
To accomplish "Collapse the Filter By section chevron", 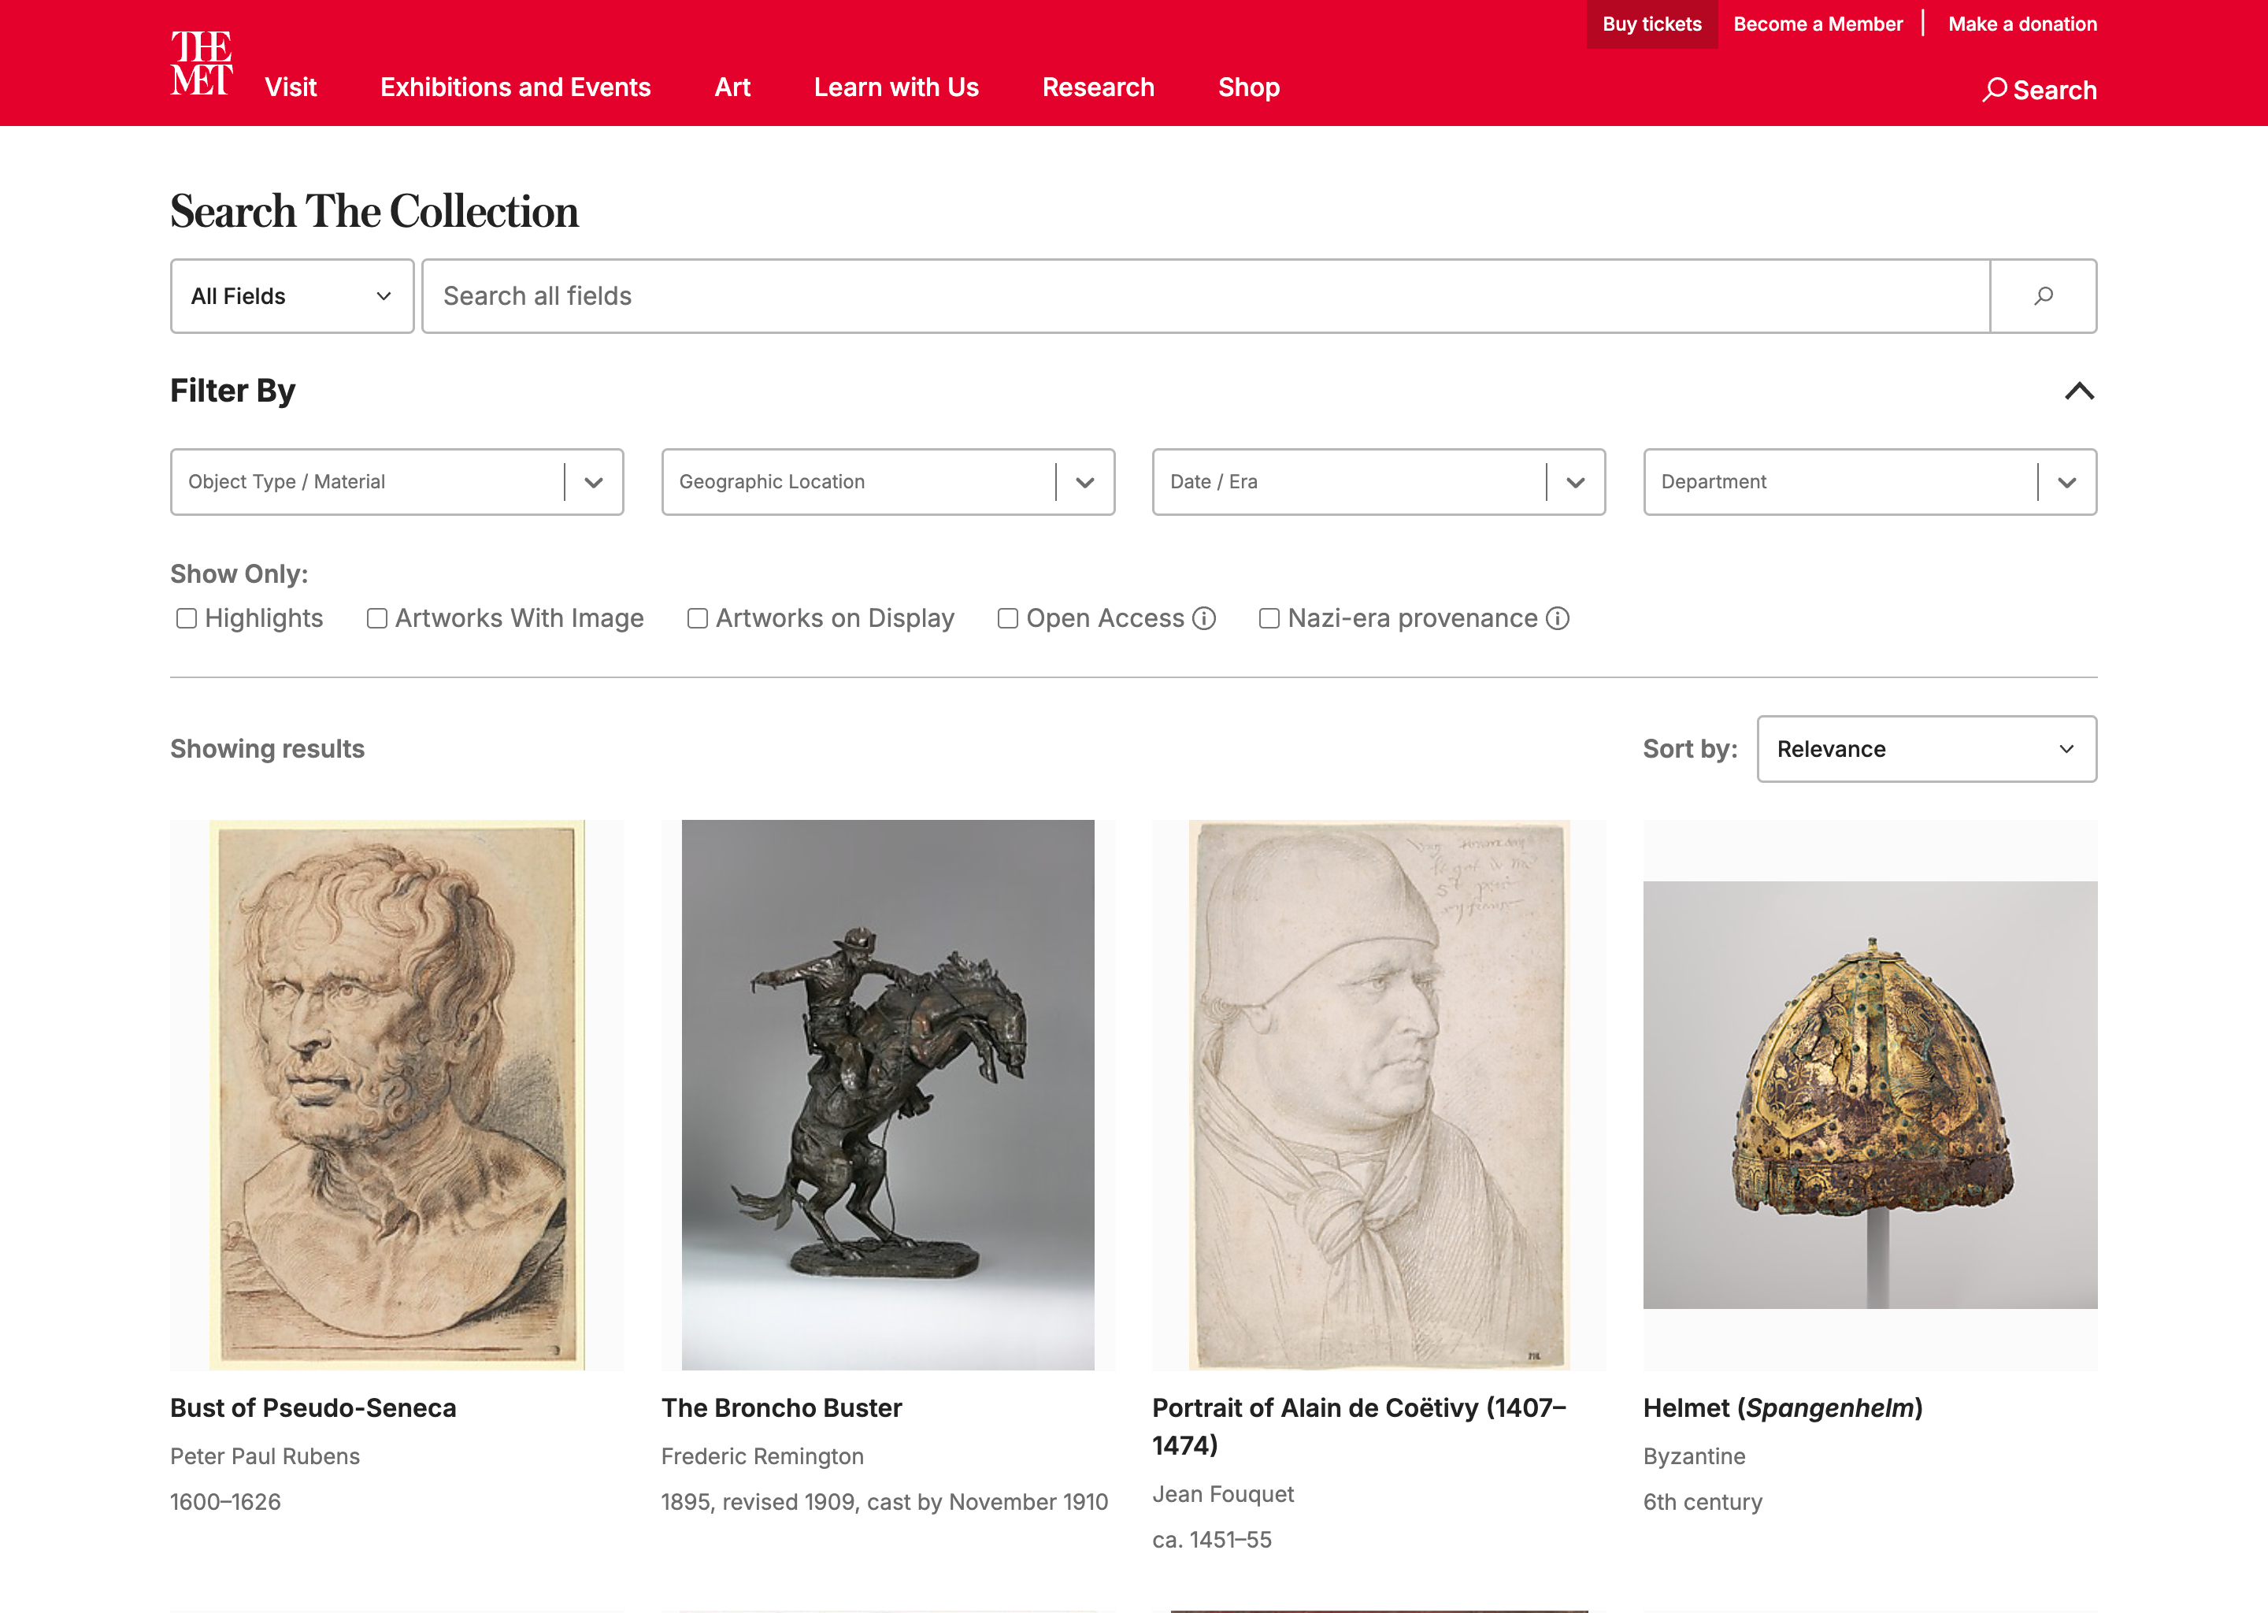I will (x=2079, y=391).
